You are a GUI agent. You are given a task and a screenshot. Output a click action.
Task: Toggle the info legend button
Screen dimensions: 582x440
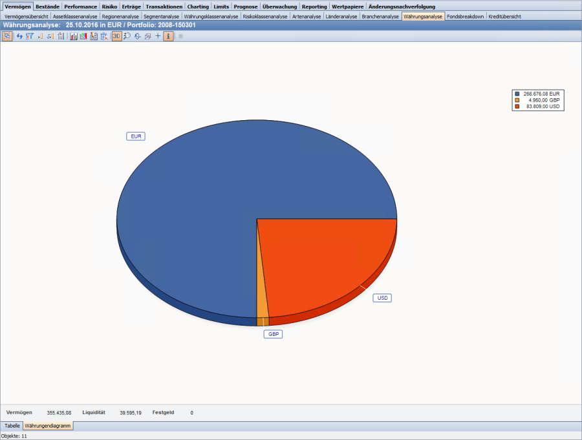coord(168,36)
